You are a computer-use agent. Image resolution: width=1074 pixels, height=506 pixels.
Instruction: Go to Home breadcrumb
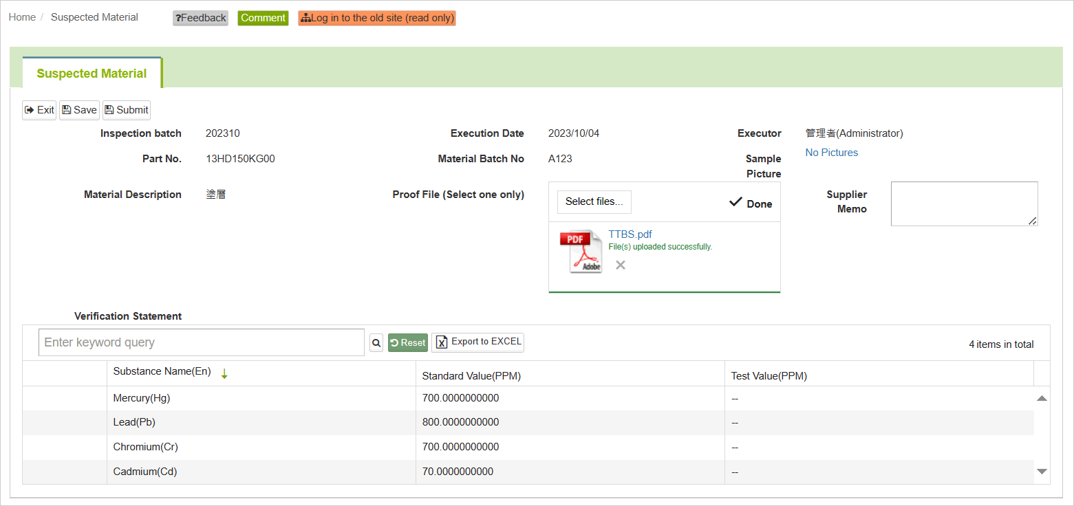coord(22,17)
